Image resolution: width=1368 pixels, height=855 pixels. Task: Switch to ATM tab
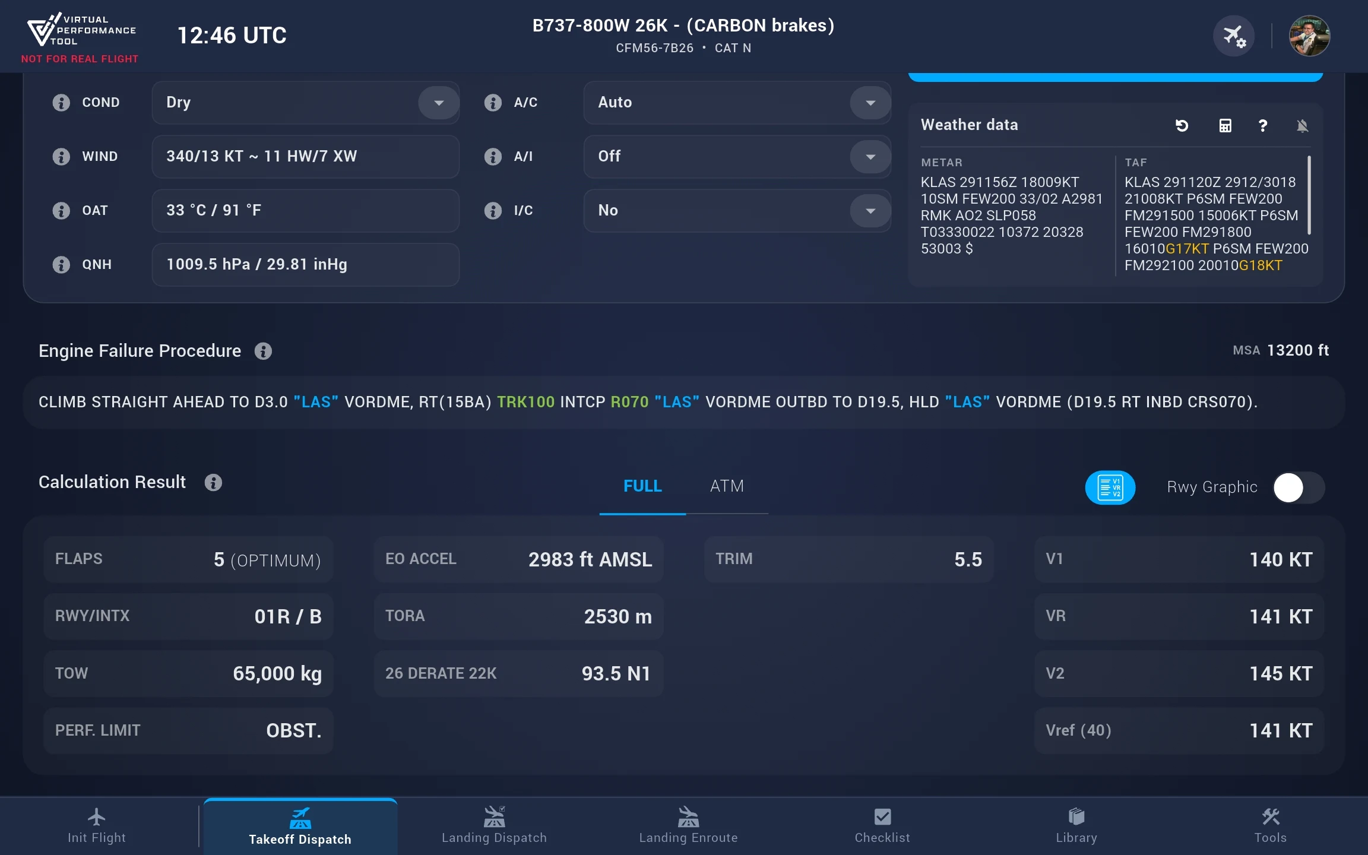click(x=727, y=486)
